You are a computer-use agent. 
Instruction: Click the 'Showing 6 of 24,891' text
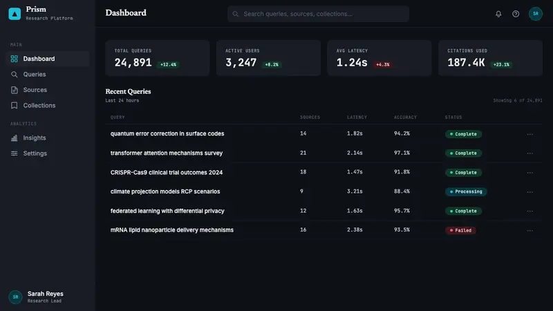pyautogui.click(x=517, y=100)
